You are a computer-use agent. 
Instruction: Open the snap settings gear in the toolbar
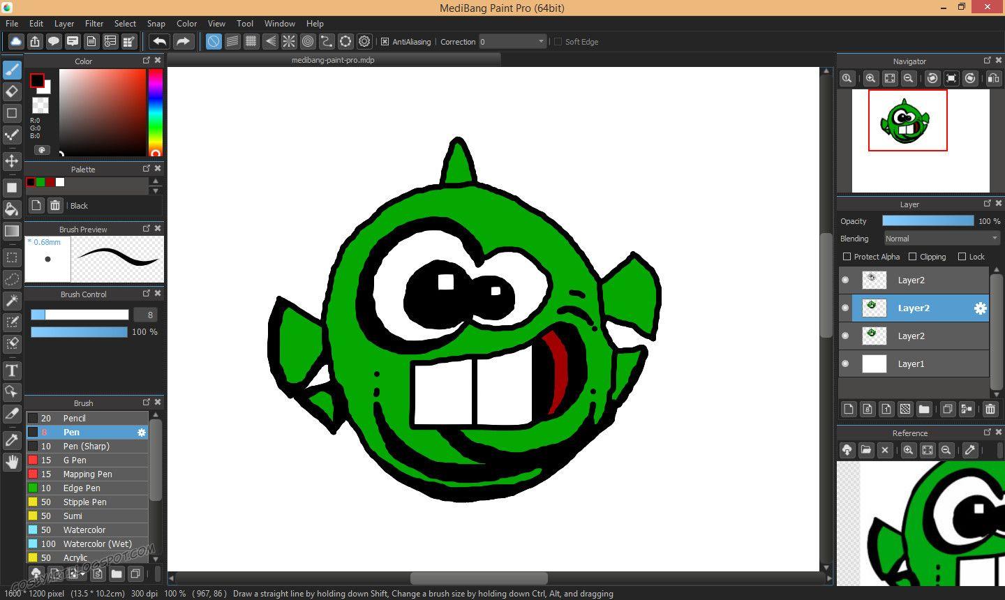tap(364, 41)
